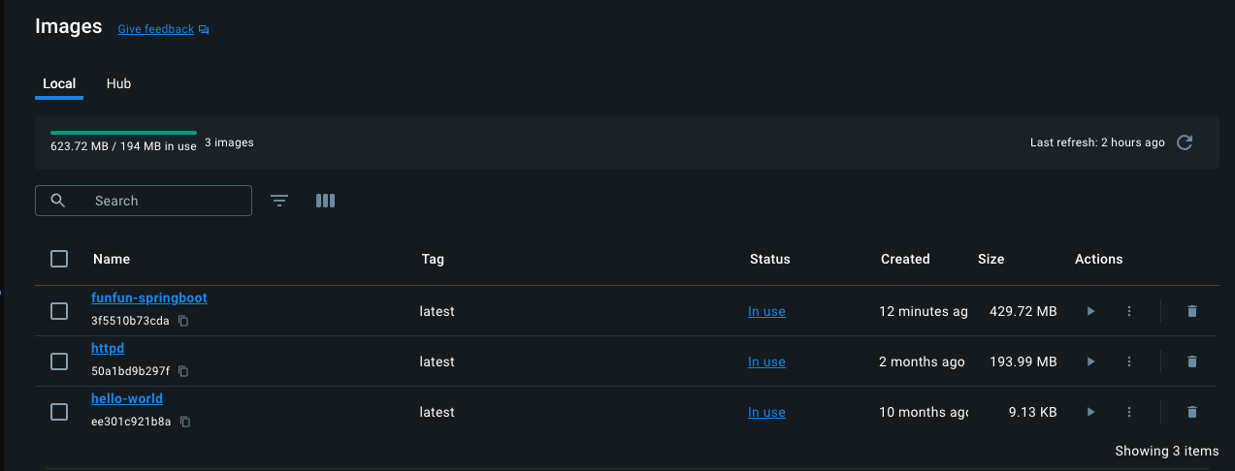
Task: Open the httpd image name link
Action: [x=108, y=348]
